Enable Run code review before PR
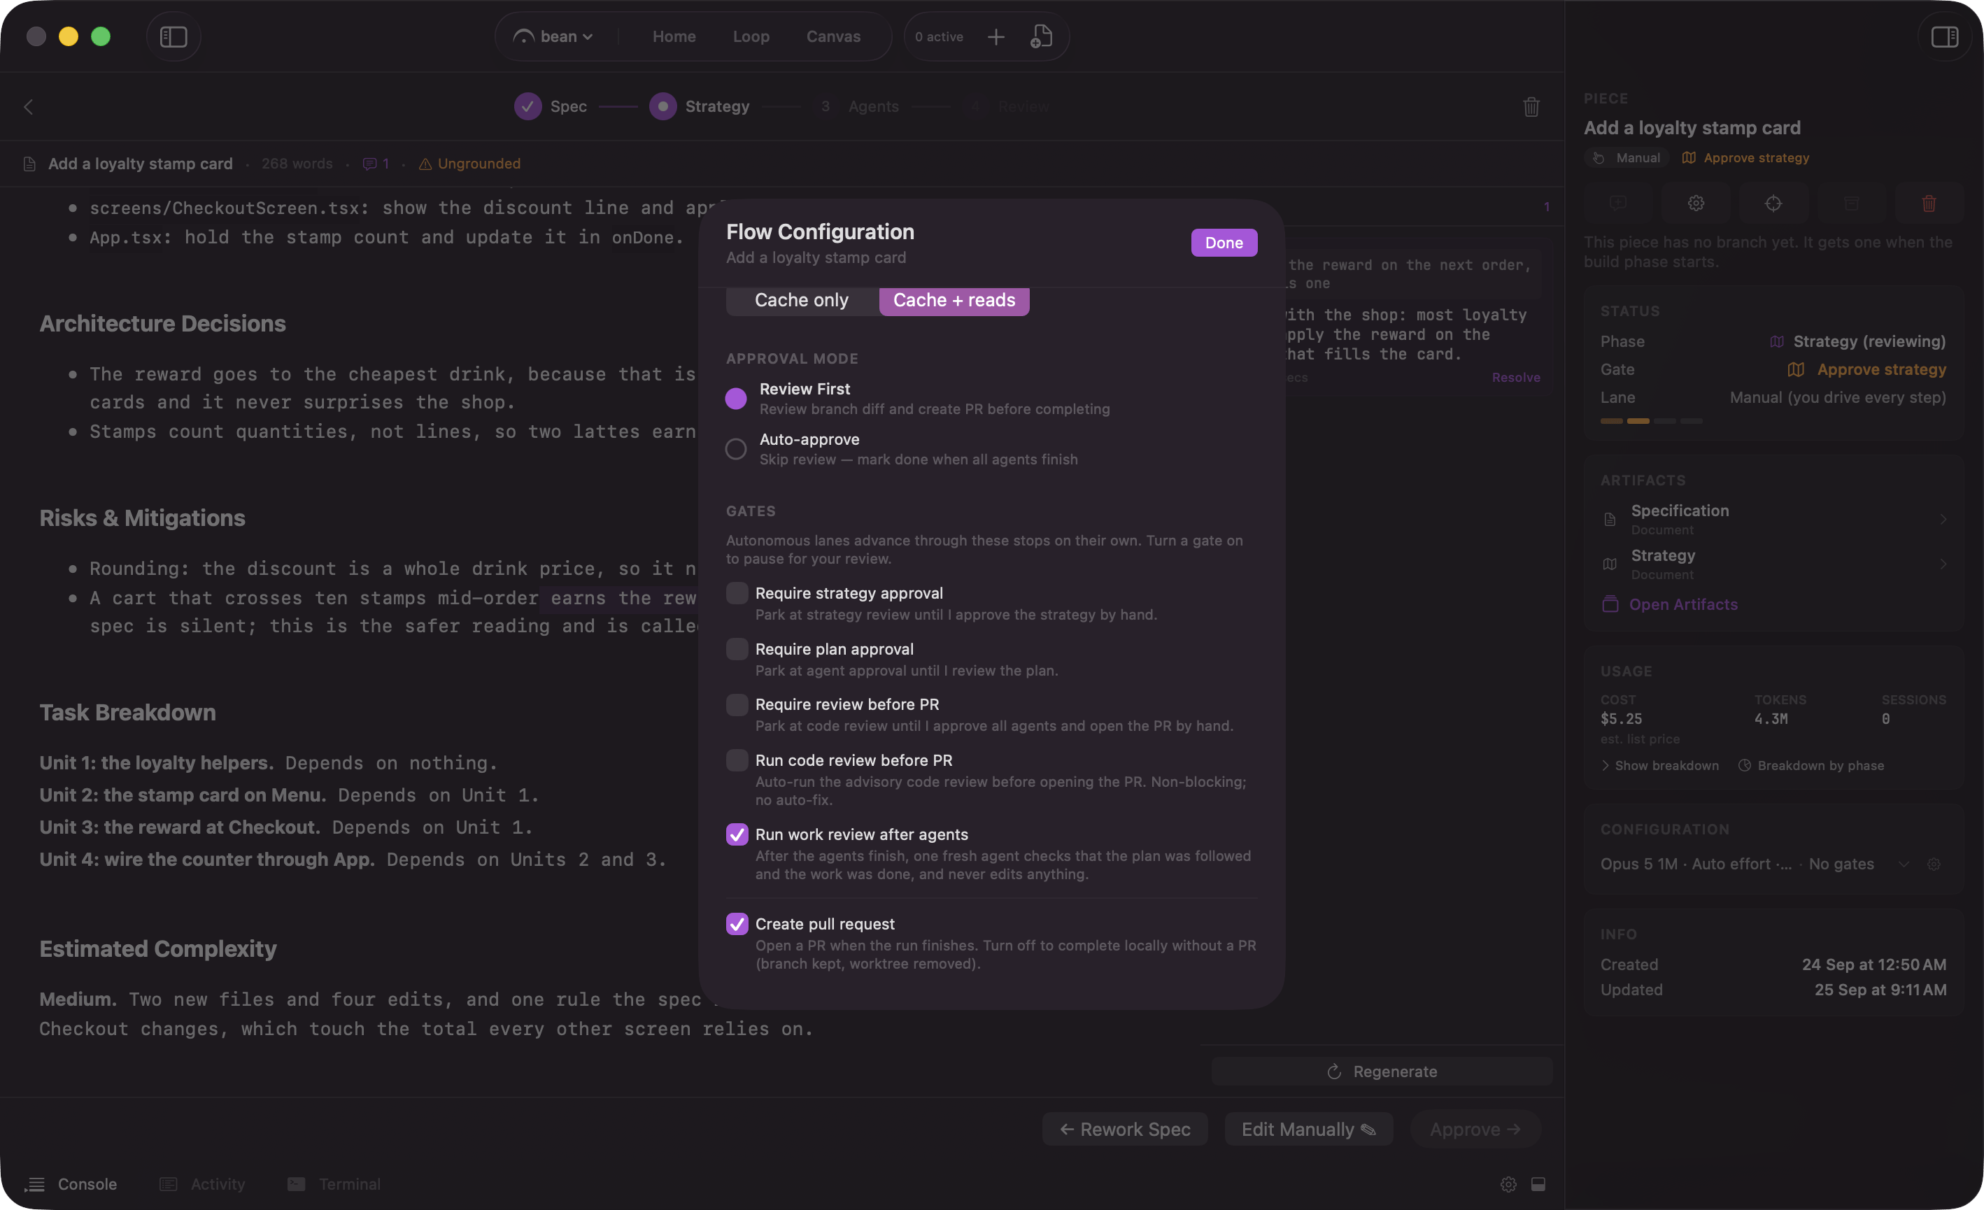The image size is (1984, 1210). pos(736,761)
